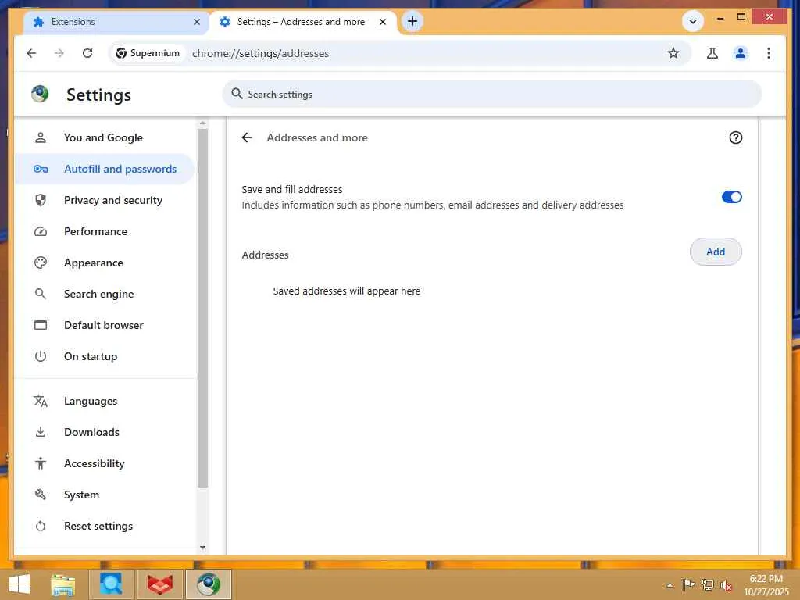Go back using the browser back arrow
This screenshot has height=600, width=800.
pyautogui.click(x=31, y=53)
